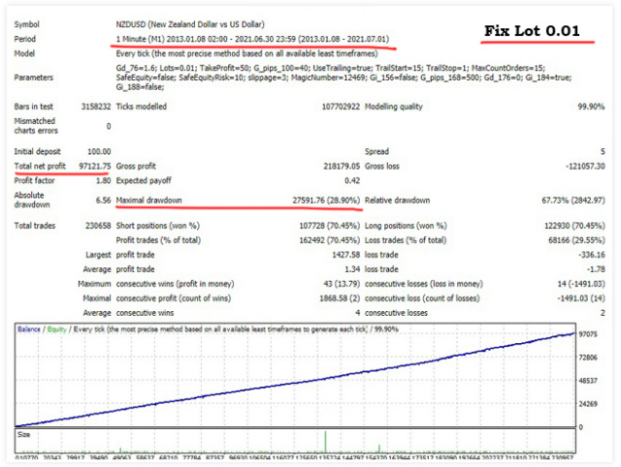Viewport: 621px width, 467px height.
Task: Click the Modelling quality value 99.90%
Action: tap(591, 107)
